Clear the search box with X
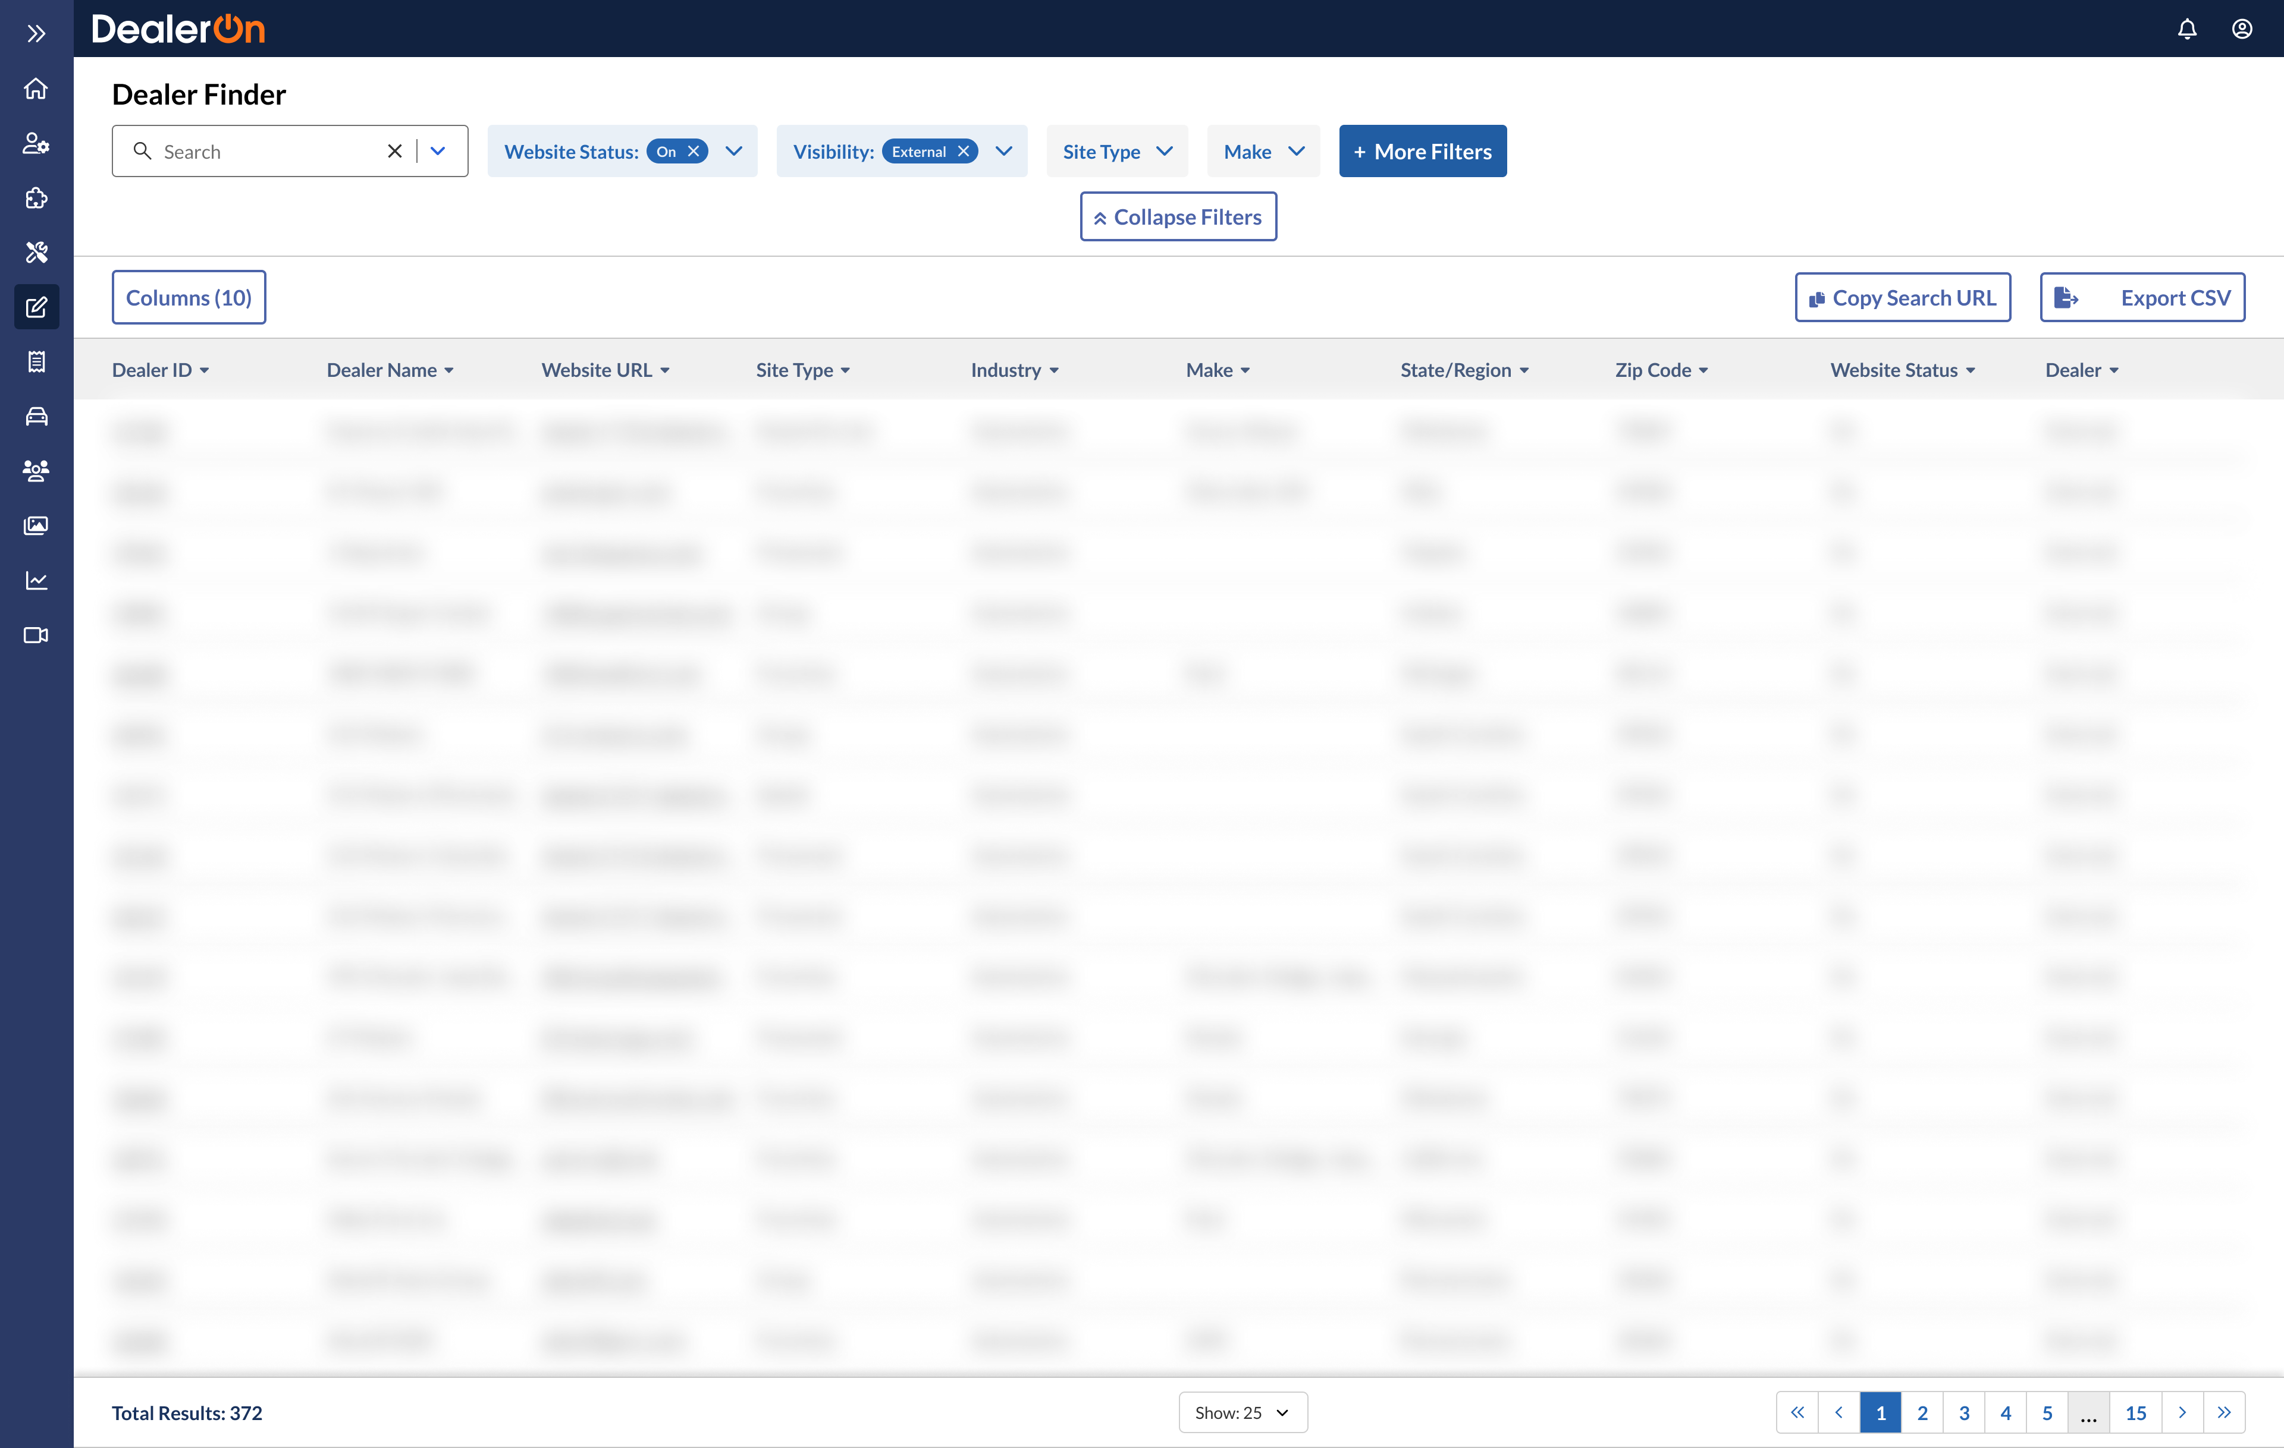2284x1448 pixels. click(394, 150)
